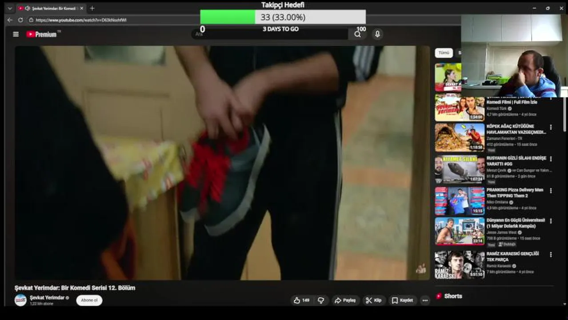Open RUSYANIN GİZLİ SİLAHI video thumbnail
Screen dimensions: 568x320
coord(460,169)
